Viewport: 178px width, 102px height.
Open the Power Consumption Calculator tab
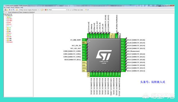[27, 12]
